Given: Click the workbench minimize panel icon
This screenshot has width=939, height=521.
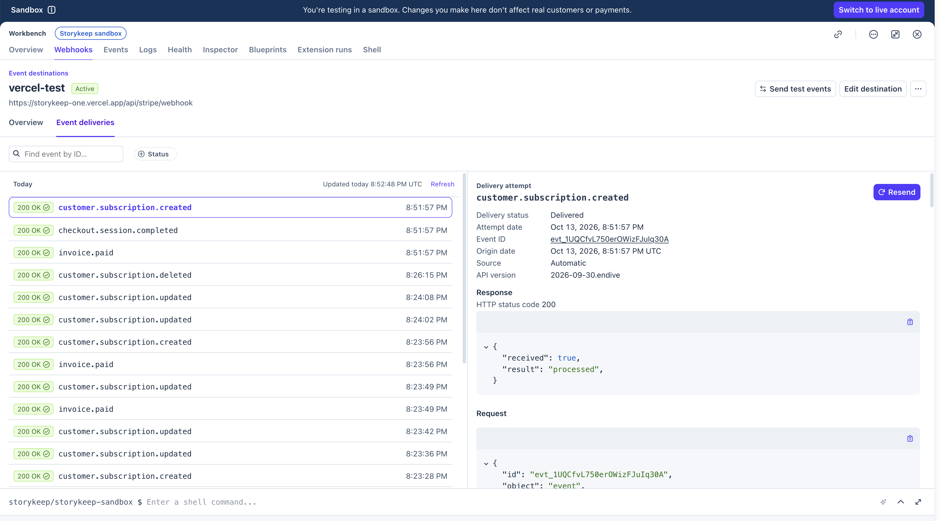Looking at the screenshot, I should click(895, 34).
